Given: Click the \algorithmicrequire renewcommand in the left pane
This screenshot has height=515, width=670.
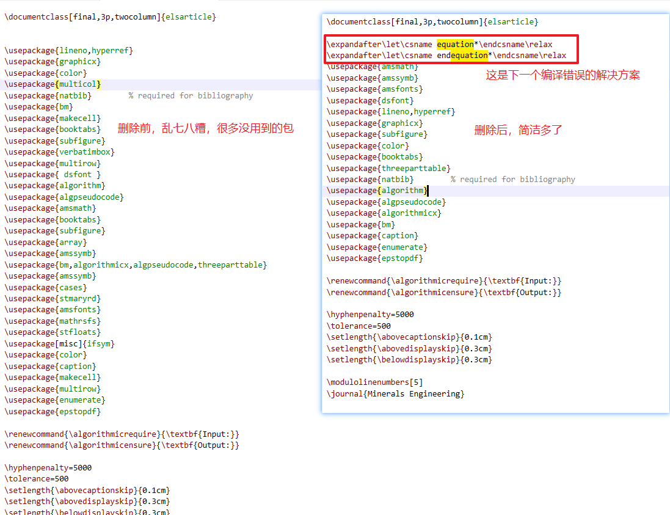Looking at the screenshot, I should coord(122,434).
